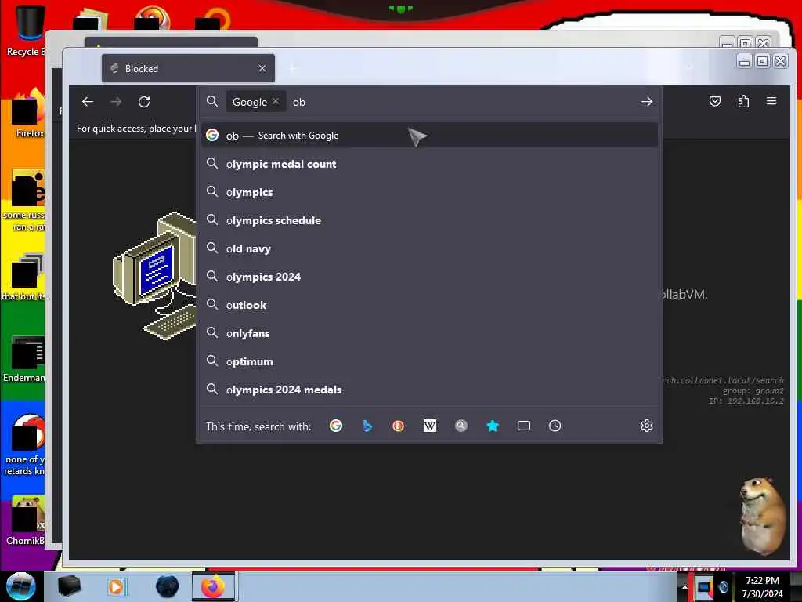Screen dimensions: 802x602
Task: Open the dark globe browser taskbar icon
Action: click(168, 586)
